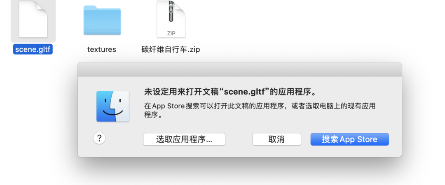The height and width of the screenshot is (185, 445).
Task: Click the textures folder name label
Action: [x=102, y=49]
